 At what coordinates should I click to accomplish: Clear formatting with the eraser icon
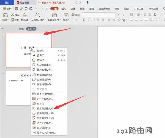[x=119, y=20]
